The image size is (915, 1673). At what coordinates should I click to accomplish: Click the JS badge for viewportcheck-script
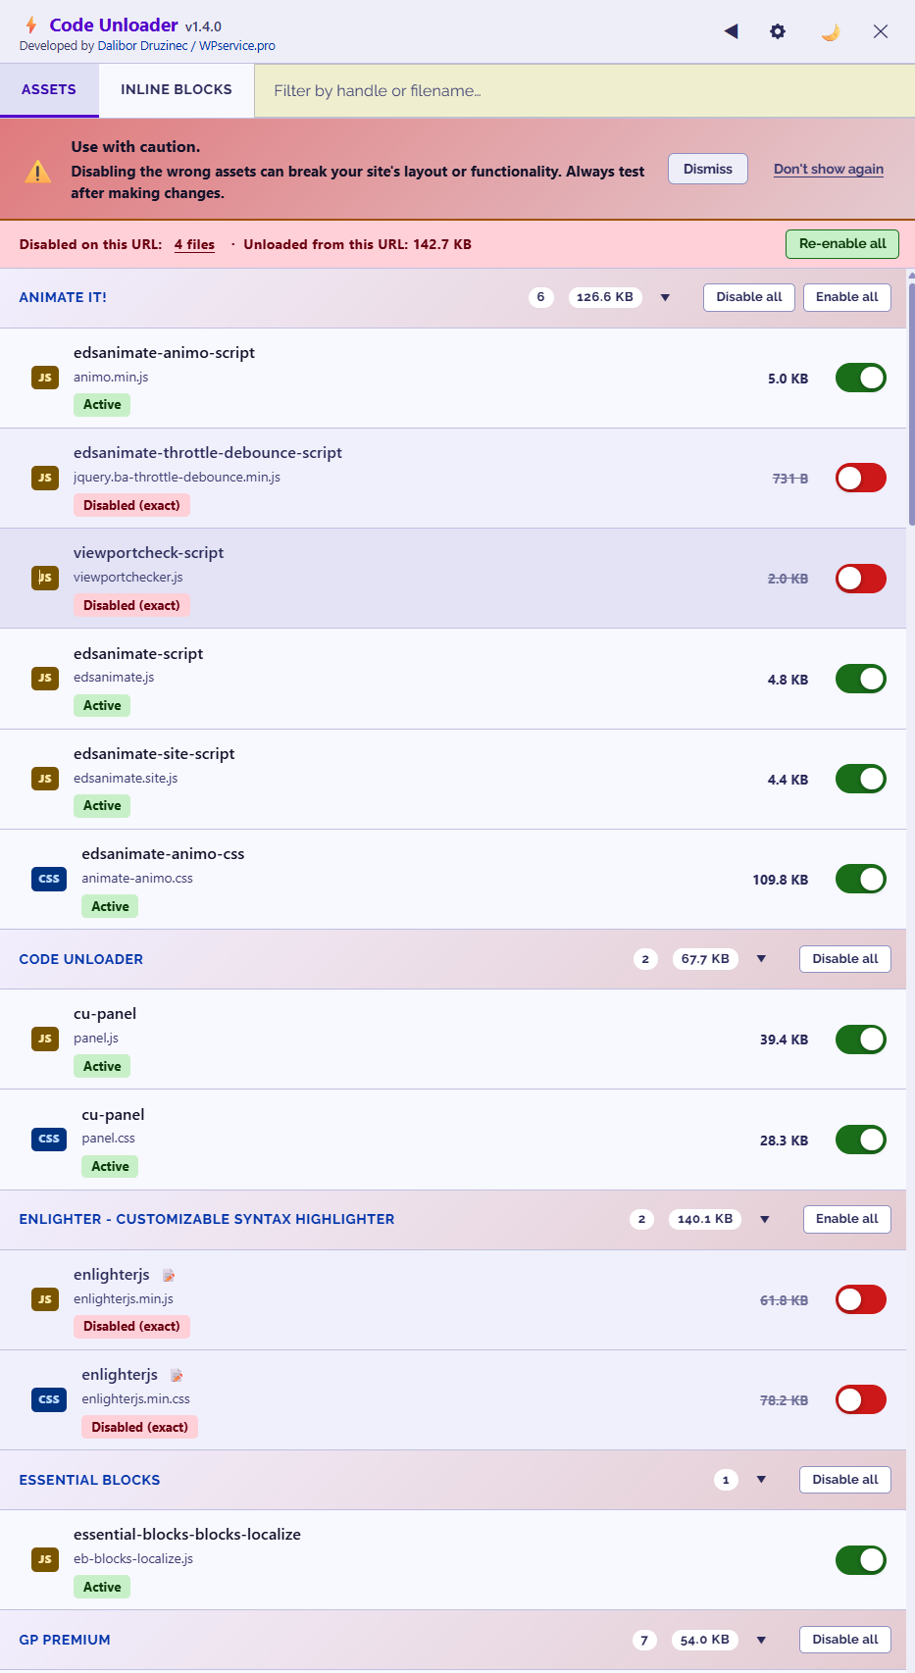pyautogui.click(x=45, y=578)
